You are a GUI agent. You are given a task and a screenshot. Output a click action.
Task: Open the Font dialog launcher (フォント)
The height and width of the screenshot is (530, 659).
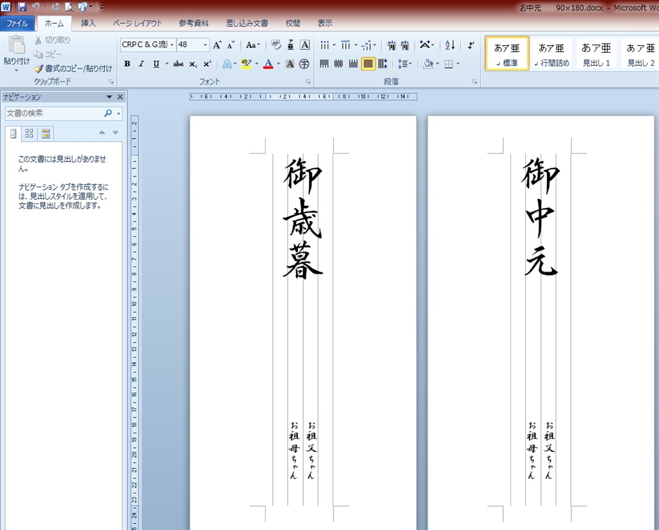pos(308,82)
